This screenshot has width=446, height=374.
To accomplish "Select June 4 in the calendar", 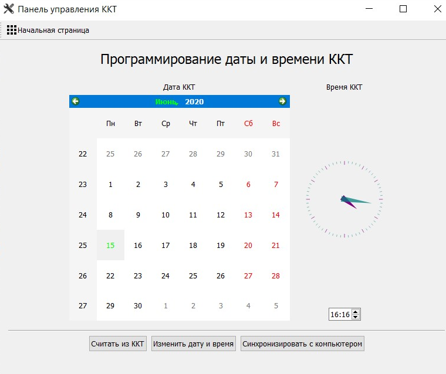I will [193, 185].
